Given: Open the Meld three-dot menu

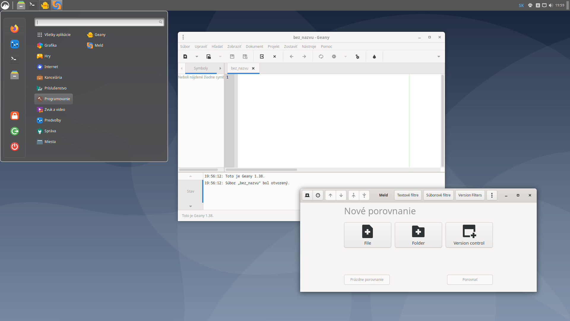Looking at the screenshot, I should (492, 195).
